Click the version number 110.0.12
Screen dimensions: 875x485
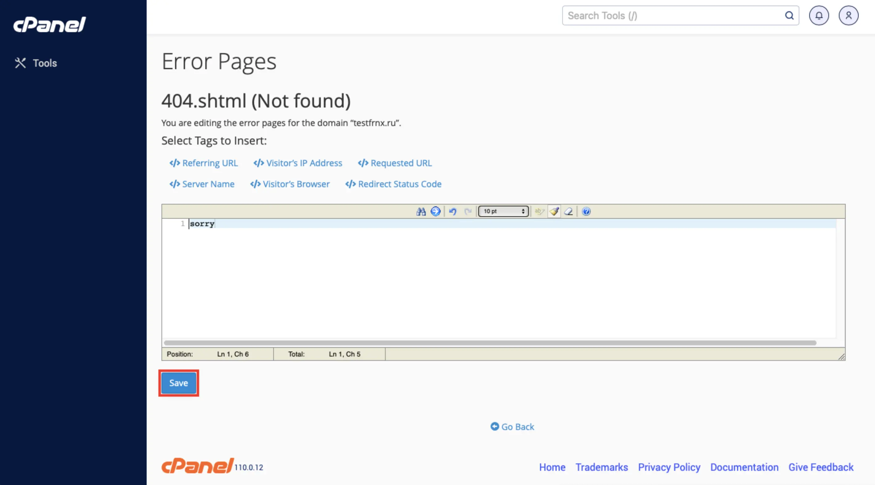pyautogui.click(x=249, y=468)
